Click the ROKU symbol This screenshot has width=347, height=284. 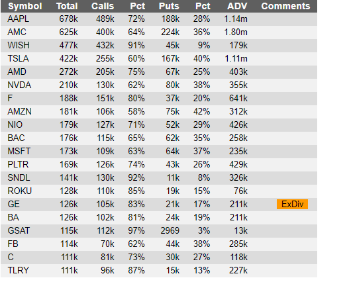pyautogui.click(x=20, y=191)
